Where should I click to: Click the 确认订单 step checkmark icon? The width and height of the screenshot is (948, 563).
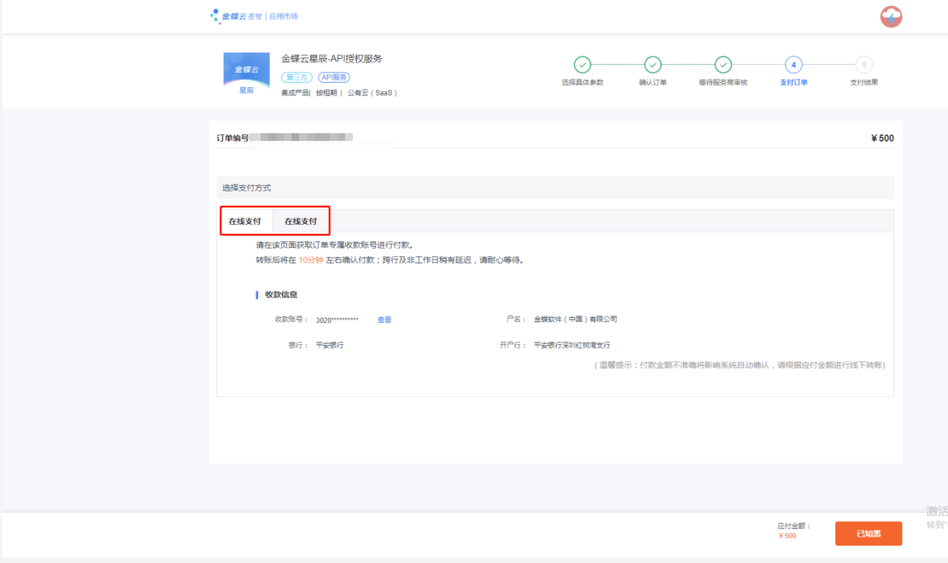653,65
